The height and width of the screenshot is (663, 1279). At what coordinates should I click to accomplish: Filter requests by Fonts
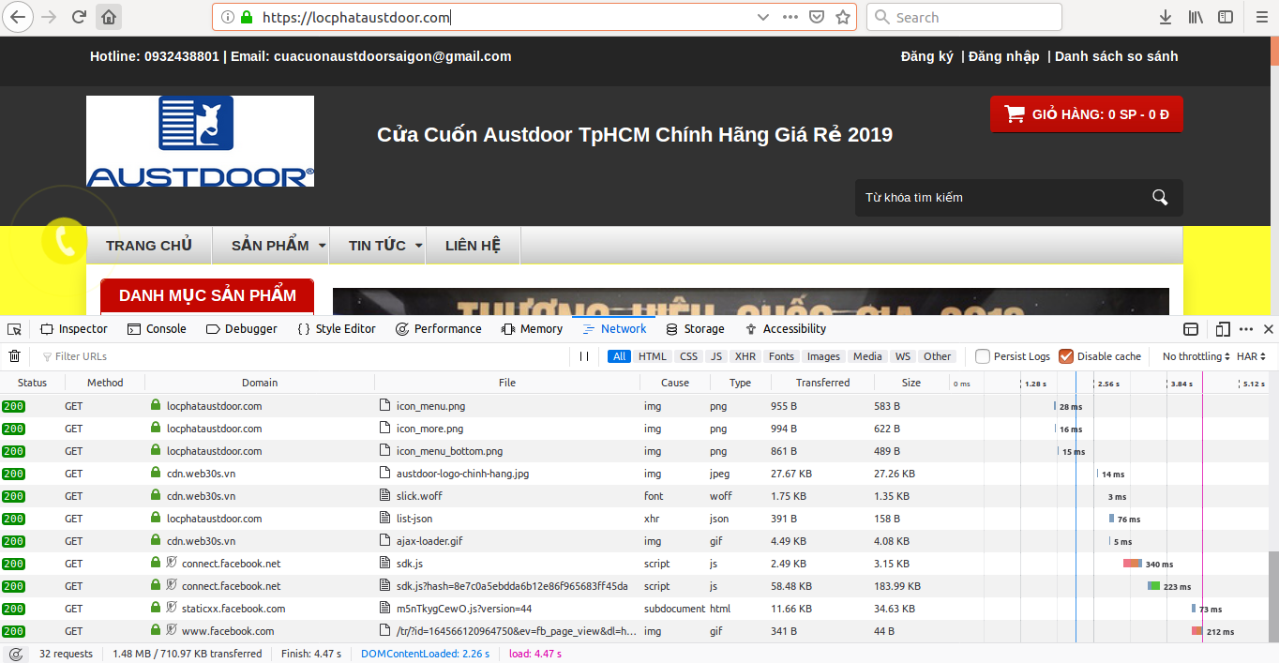click(781, 356)
